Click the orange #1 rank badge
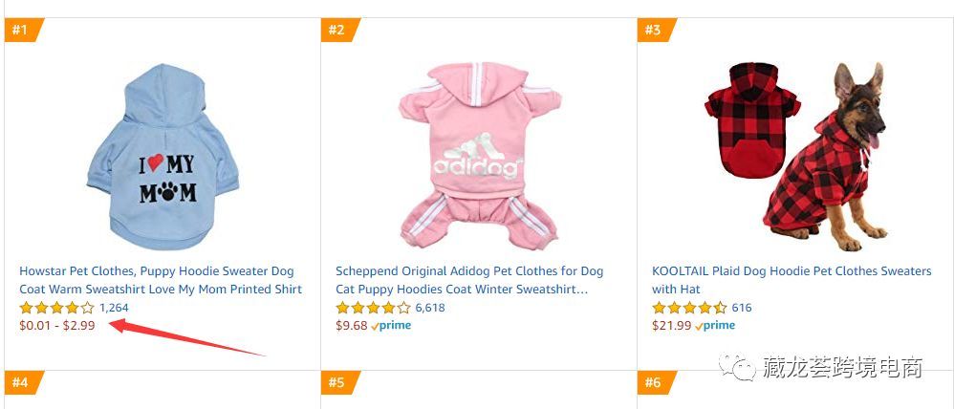The width and height of the screenshot is (954, 409). [21, 30]
